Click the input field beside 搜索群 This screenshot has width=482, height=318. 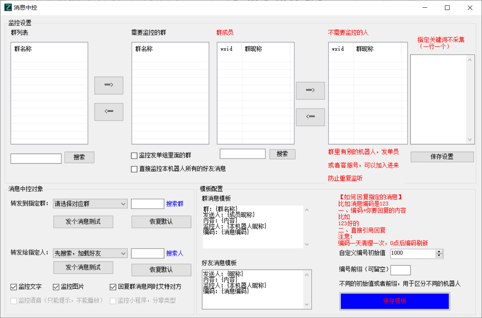point(148,204)
